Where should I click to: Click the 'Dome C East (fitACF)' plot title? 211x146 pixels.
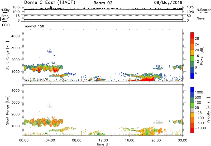tap(50, 3)
